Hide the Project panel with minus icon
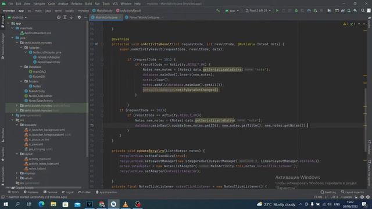This screenshot has width=372, height=209. (x=85, y=17)
